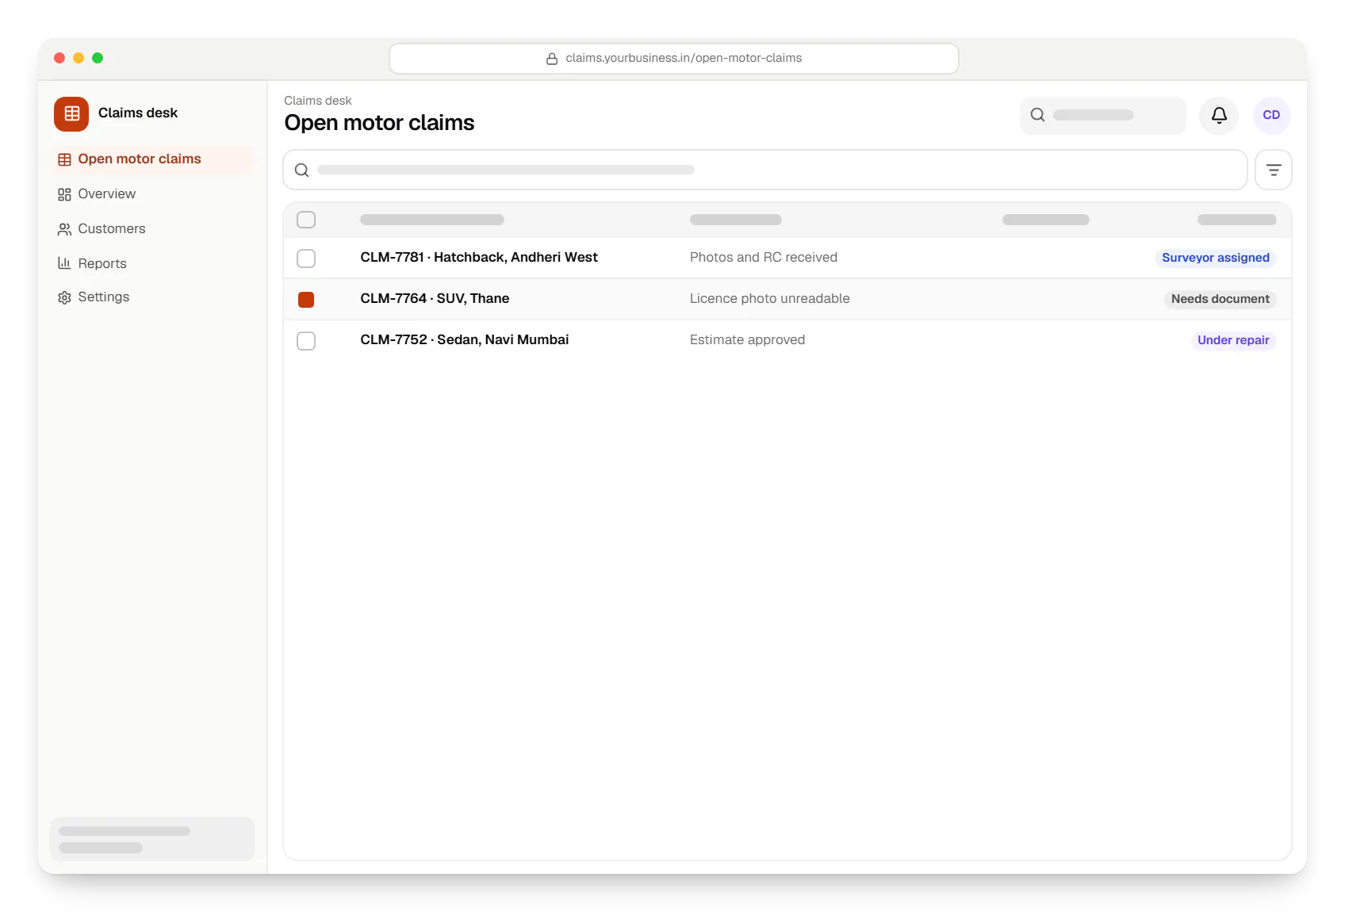The width and height of the screenshot is (1345, 912).
Task: Click the magnifier icon in the claims search bar
Action: tap(301, 170)
